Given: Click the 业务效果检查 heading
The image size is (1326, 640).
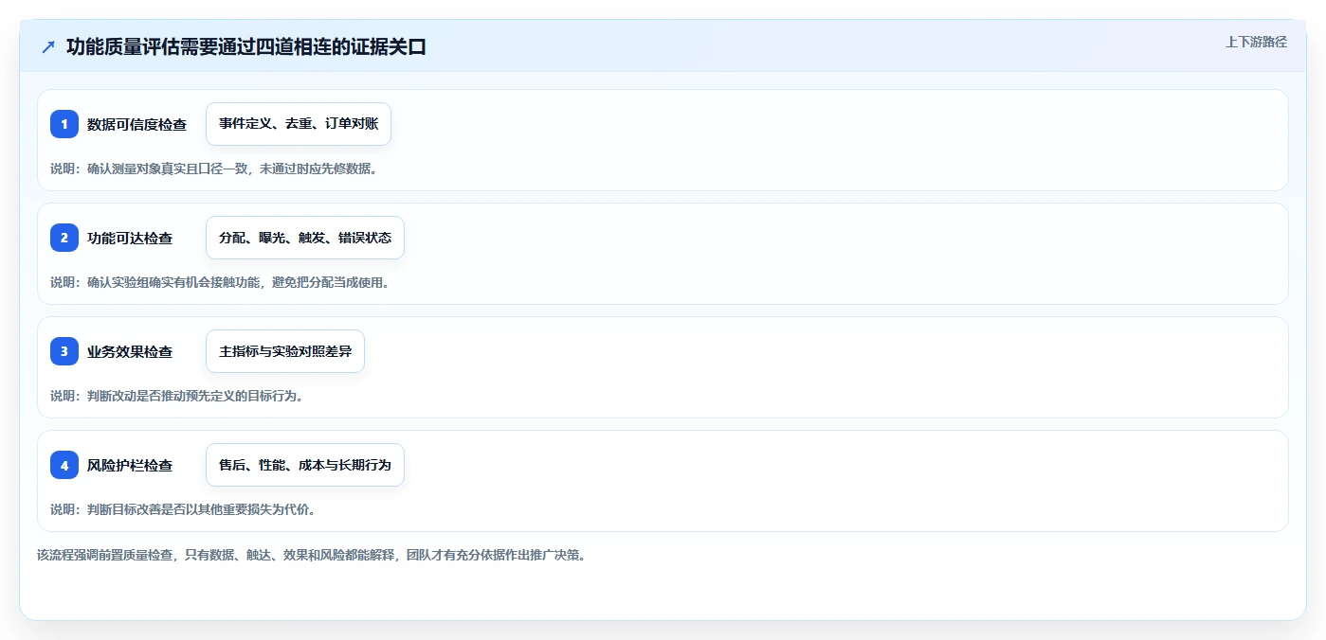Looking at the screenshot, I should coord(130,351).
